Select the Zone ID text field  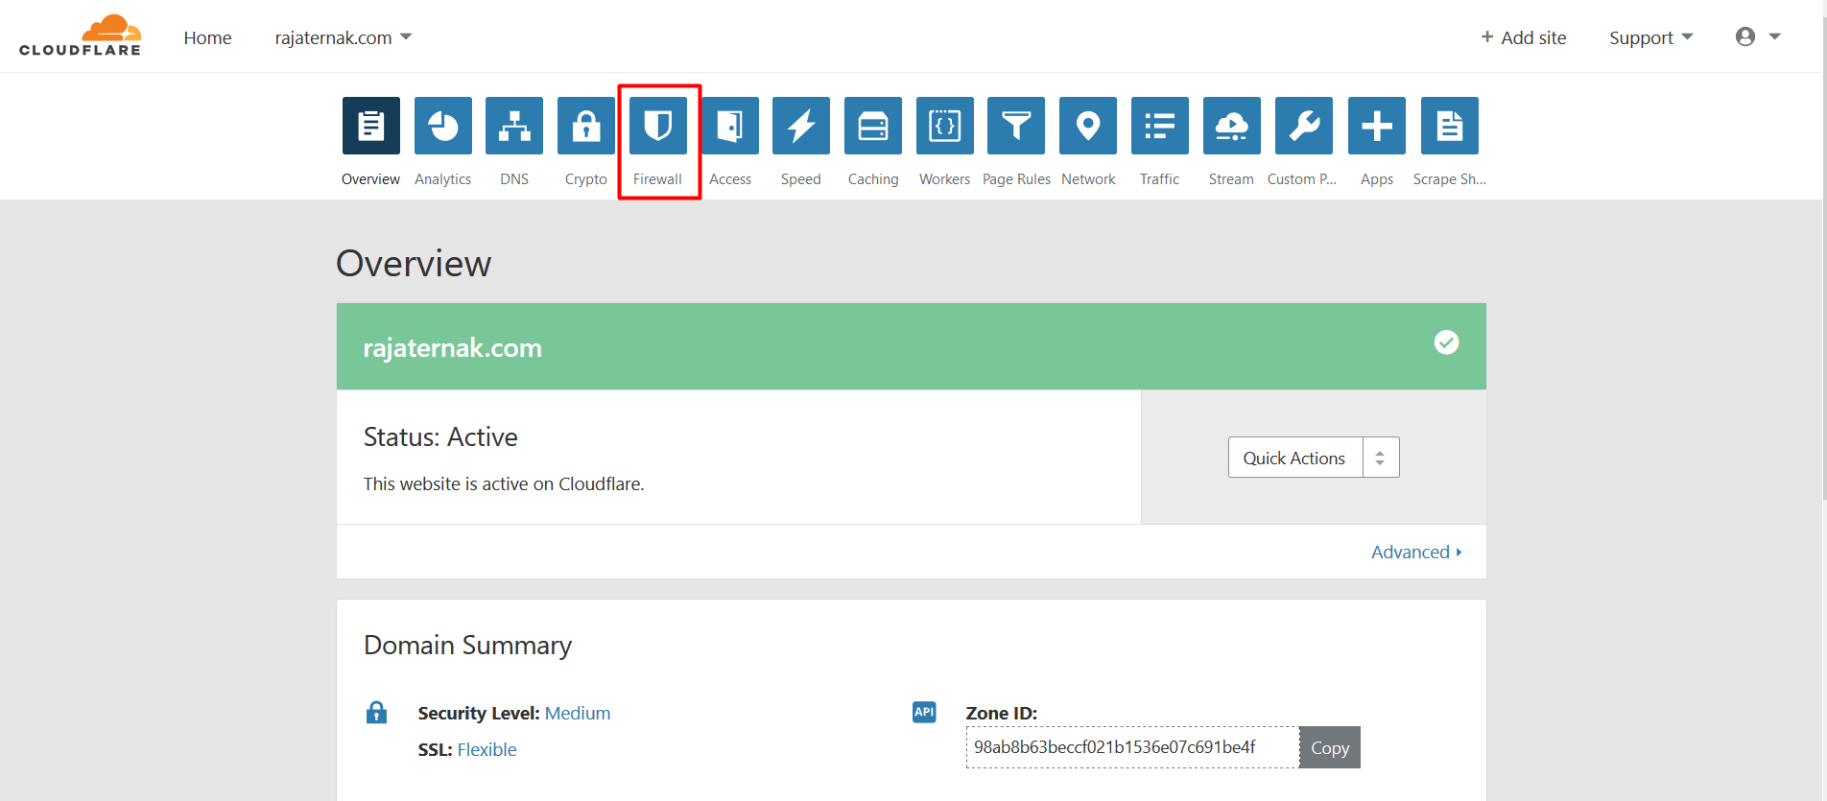[x=1132, y=747]
